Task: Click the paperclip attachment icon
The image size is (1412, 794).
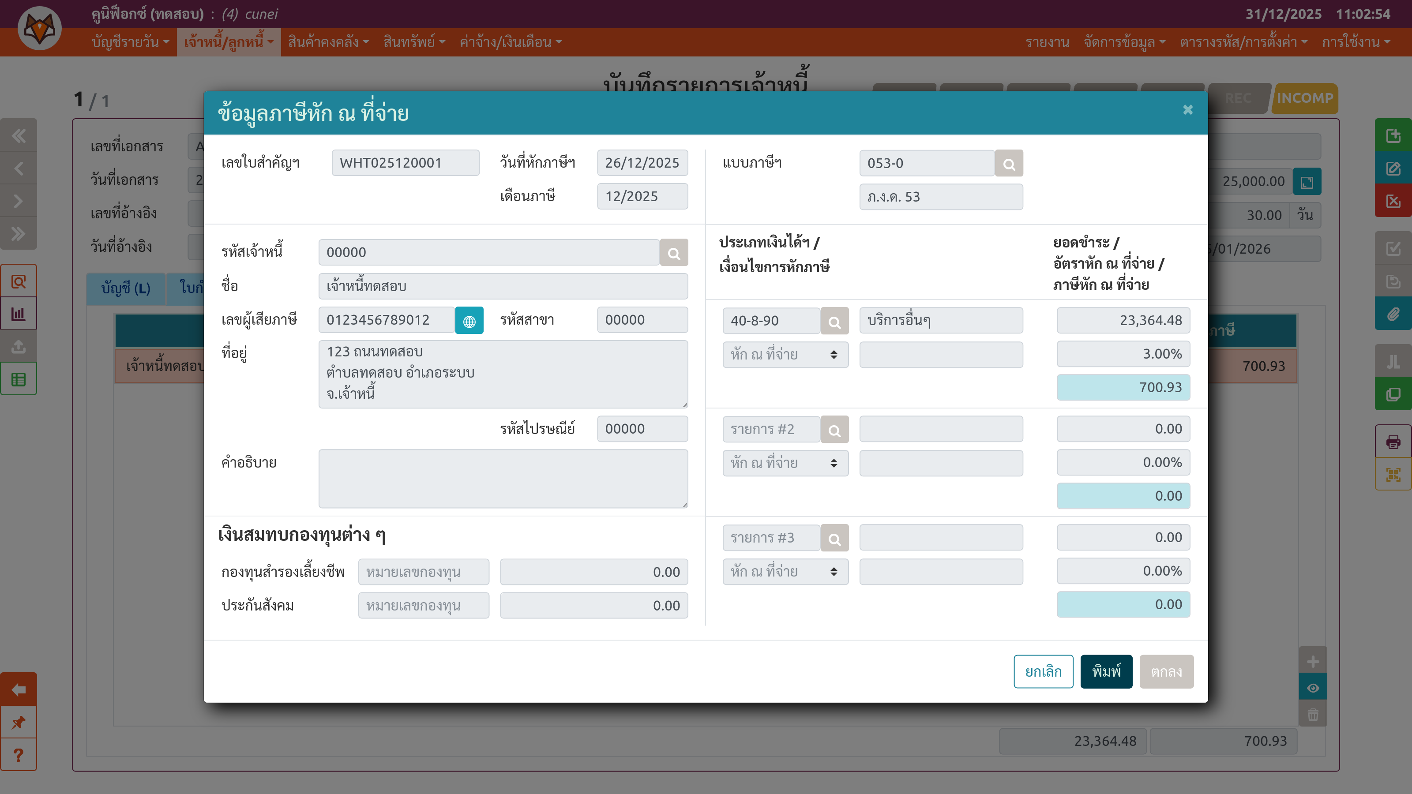Action: tap(1393, 314)
